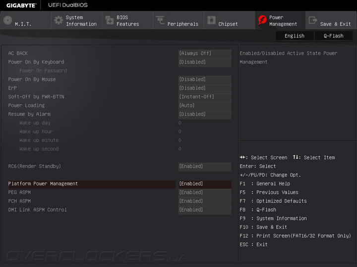Open the ErP Disabled option
357x267 pixels.
(205, 88)
